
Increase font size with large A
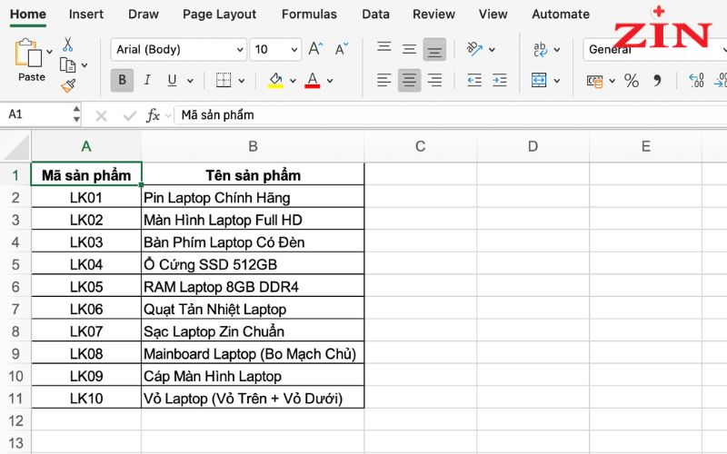(x=315, y=49)
